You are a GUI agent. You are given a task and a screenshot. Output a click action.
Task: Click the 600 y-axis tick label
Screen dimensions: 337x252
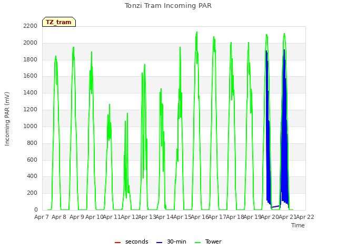coord(32,160)
